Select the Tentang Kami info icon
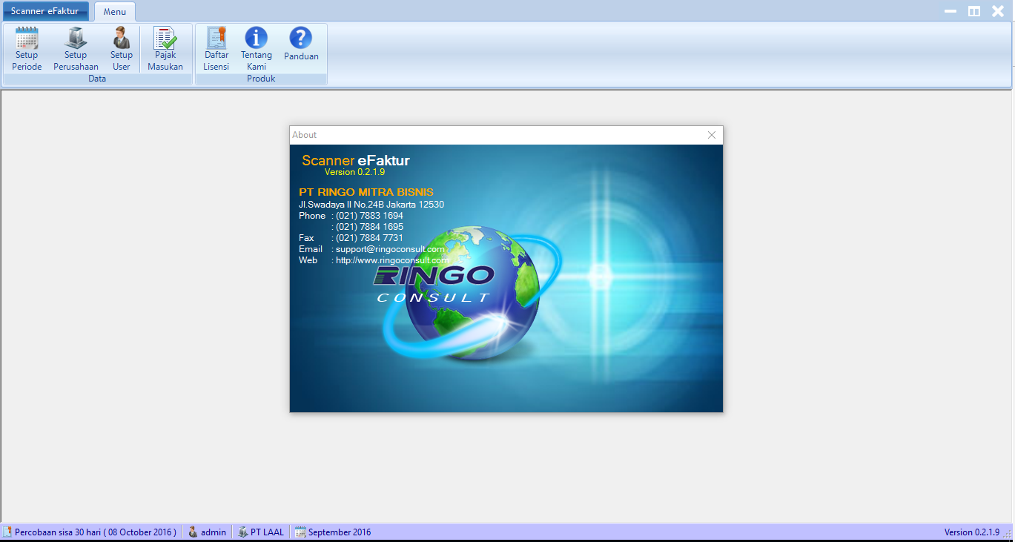Viewport: 1015px width, 542px height. point(257,49)
